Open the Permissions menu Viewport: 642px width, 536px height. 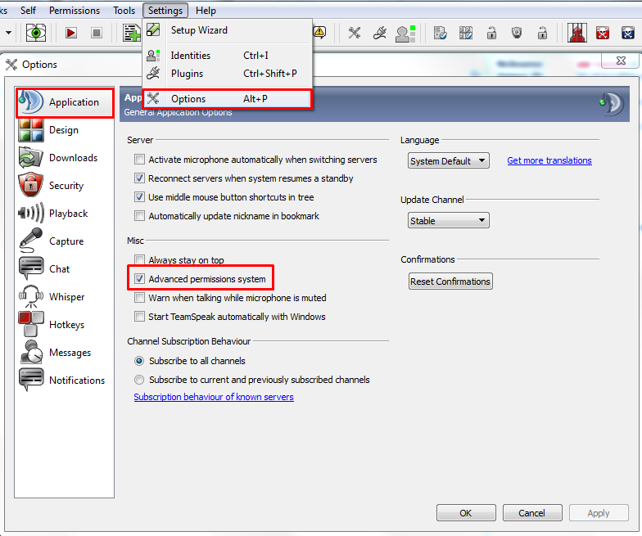tap(75, 10)
